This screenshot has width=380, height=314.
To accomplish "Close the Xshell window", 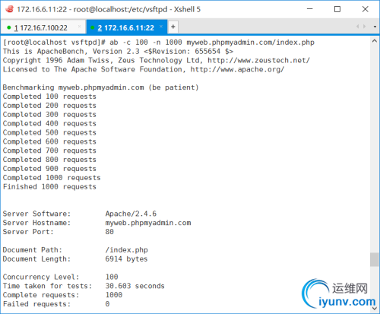I will click(365, 9).
